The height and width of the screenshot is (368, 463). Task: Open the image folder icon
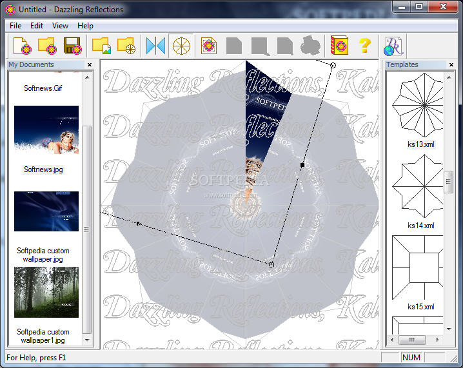102,46
